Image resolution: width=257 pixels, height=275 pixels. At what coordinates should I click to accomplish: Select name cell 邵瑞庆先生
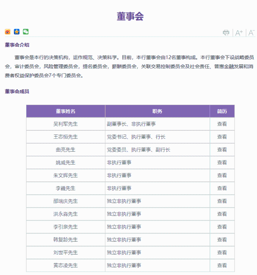click(x=66, y=201)
